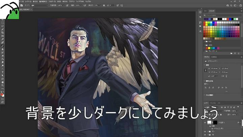
Task: Open the Swatches panel flyout menu
Action: (241, 11)
